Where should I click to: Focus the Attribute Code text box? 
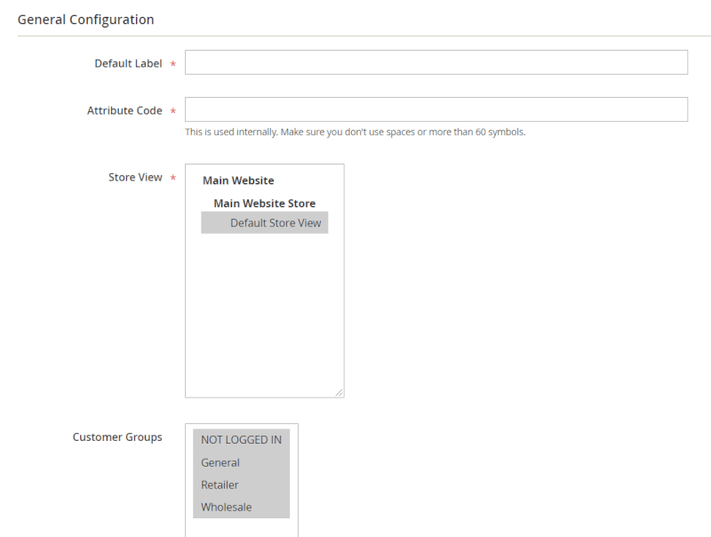point(435,109)
